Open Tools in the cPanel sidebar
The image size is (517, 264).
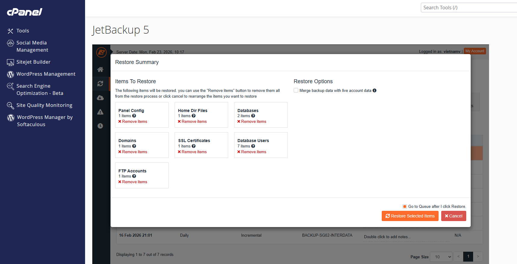23,31
